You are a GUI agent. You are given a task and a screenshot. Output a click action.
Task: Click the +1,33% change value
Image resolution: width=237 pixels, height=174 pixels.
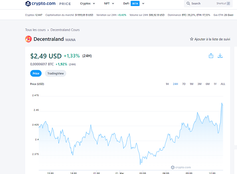click(72, 56)
